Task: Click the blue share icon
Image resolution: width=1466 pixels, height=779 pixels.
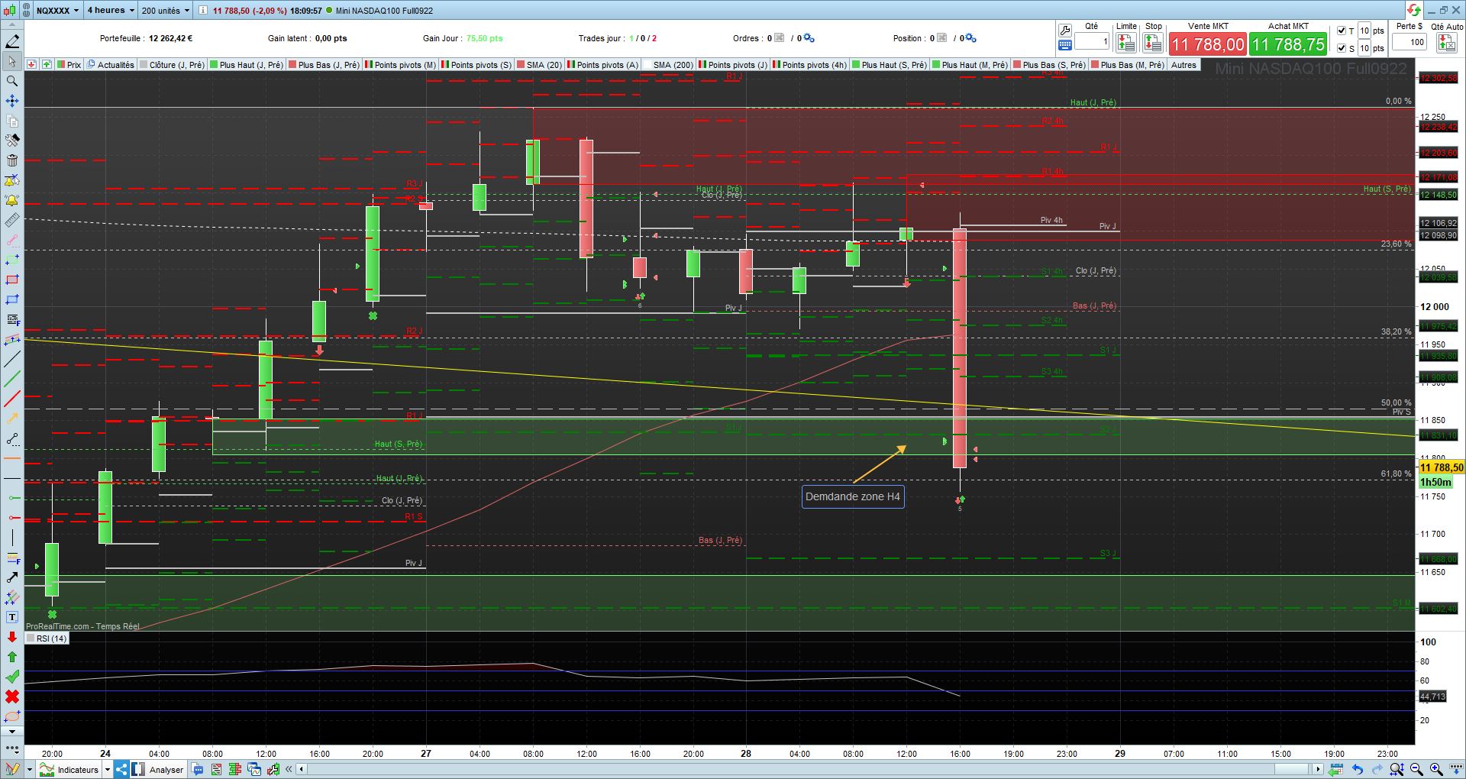Action: [x=121, y=770]
